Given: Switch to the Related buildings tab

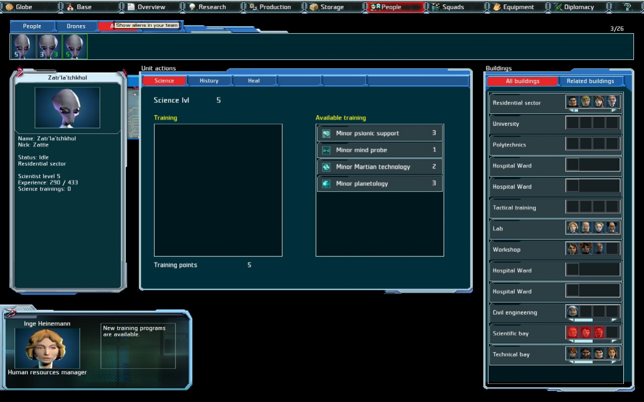Looking at the screenshot, I should tap(590, 81).
